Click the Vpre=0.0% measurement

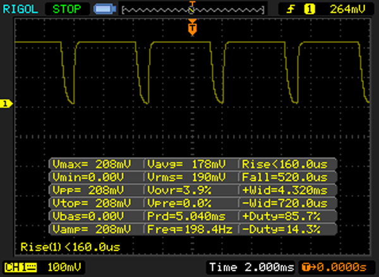[179, 203]
